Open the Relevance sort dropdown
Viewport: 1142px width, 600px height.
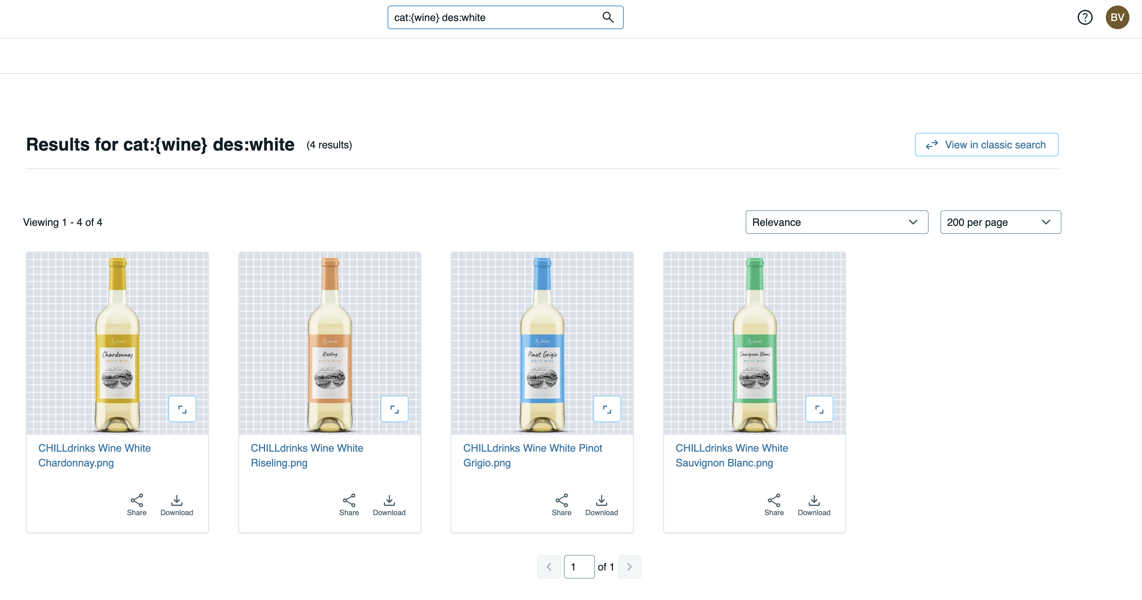(x=836, y=222)
